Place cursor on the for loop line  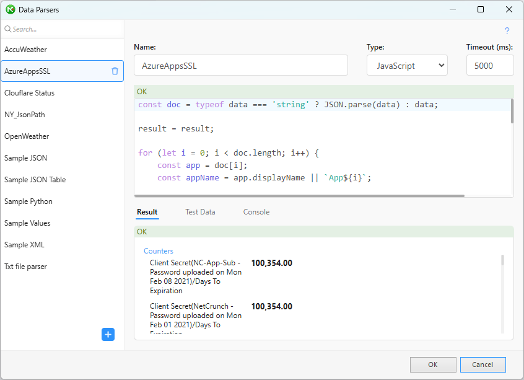coord(229,153)
